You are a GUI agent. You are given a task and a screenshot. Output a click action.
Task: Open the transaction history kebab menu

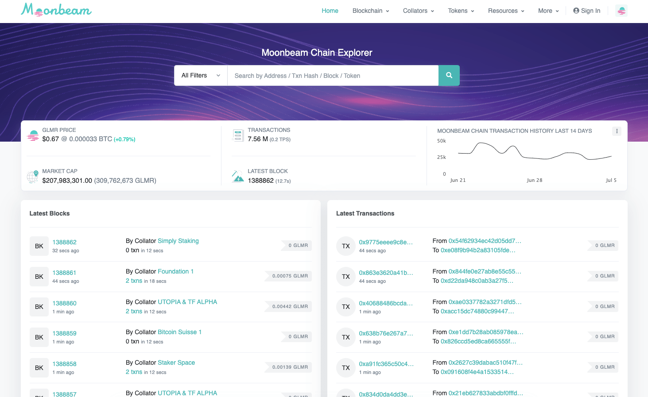coord(617,131)
